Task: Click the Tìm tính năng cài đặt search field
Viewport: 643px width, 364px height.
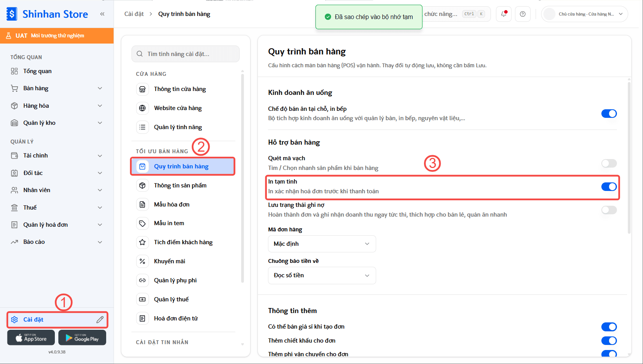Action: pyautogui.click(x=186, y=54)
